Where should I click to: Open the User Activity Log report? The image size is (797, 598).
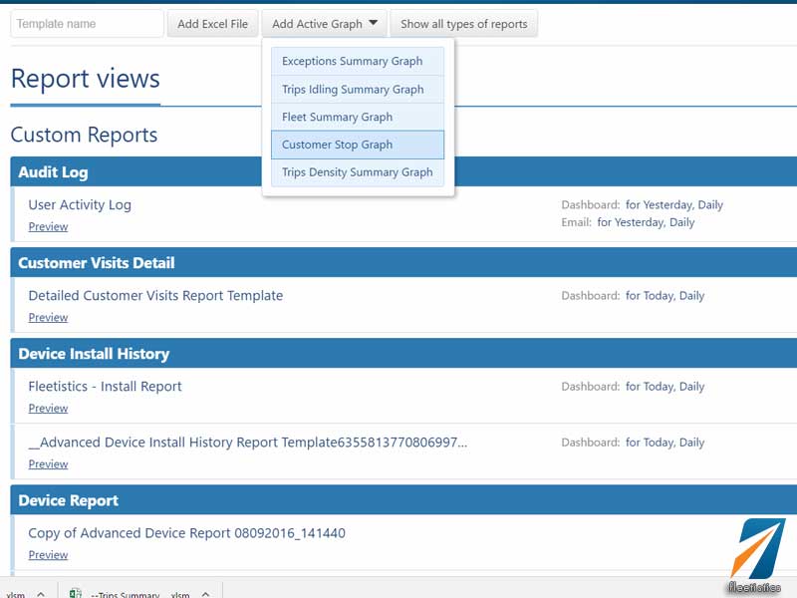(x=80, y=205)
